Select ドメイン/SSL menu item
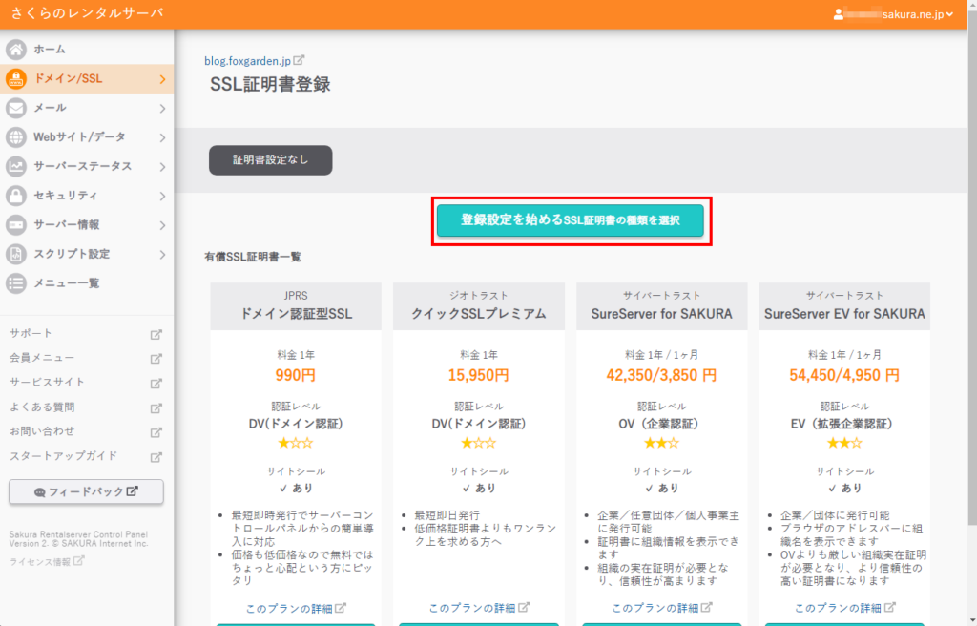977x626 pixels. [87, 78]
